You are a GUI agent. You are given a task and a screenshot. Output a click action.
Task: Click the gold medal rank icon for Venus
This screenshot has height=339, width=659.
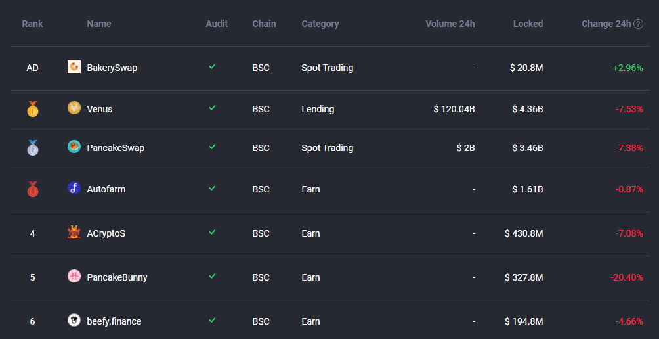click(x=32, y=109)
